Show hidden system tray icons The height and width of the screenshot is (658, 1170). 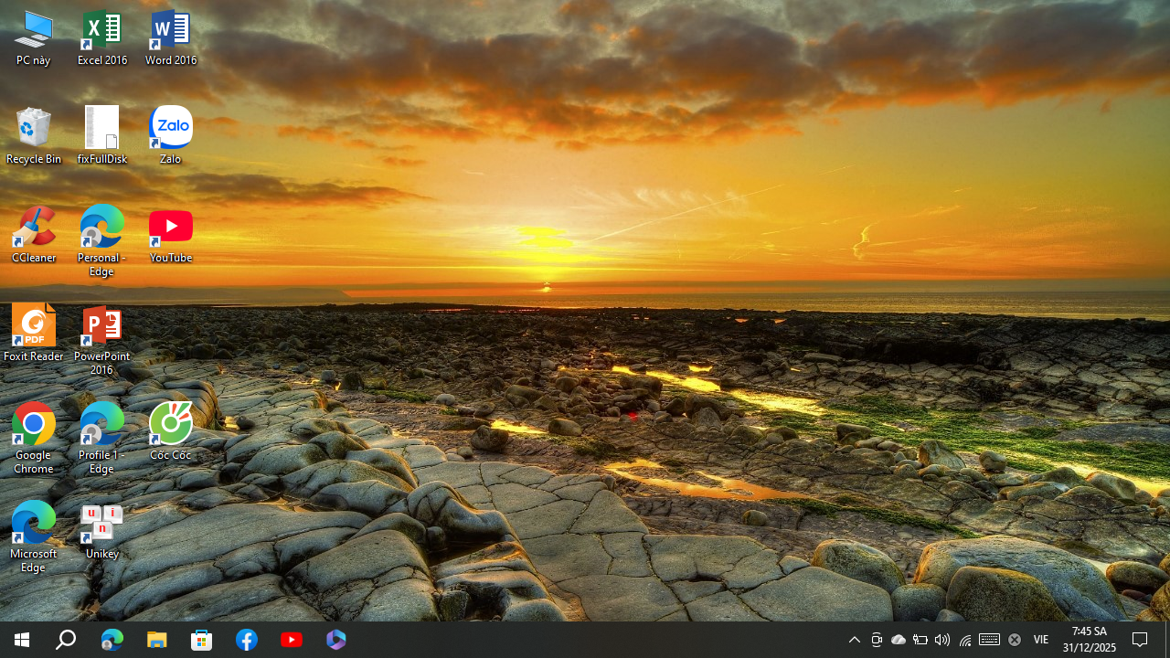(855, 640)
